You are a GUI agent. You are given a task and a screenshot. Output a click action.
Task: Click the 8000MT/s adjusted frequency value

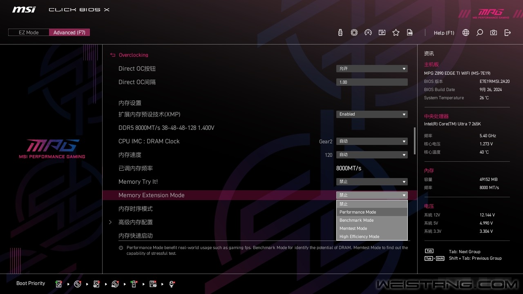[x=349, y=168]
